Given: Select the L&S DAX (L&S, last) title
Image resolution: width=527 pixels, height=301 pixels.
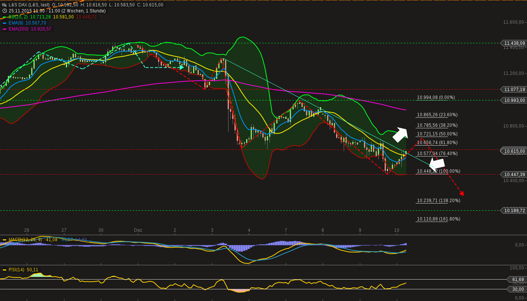Looking at the screenshot, I should coord(29,5).
